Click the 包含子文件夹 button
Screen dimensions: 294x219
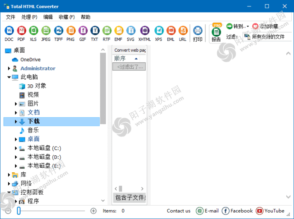[x=130, y=197]
